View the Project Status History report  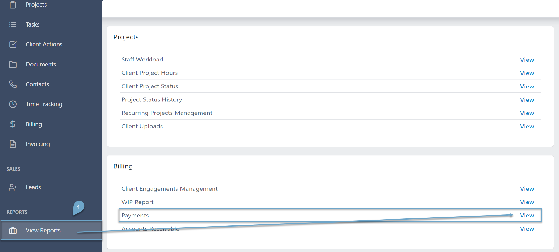527,99
